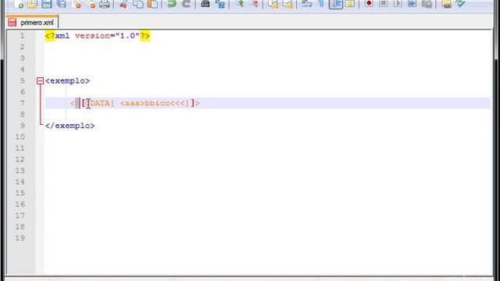Click the Close All documents icon
This screenshot has height=281, width=500.
(x=91, y=4)
